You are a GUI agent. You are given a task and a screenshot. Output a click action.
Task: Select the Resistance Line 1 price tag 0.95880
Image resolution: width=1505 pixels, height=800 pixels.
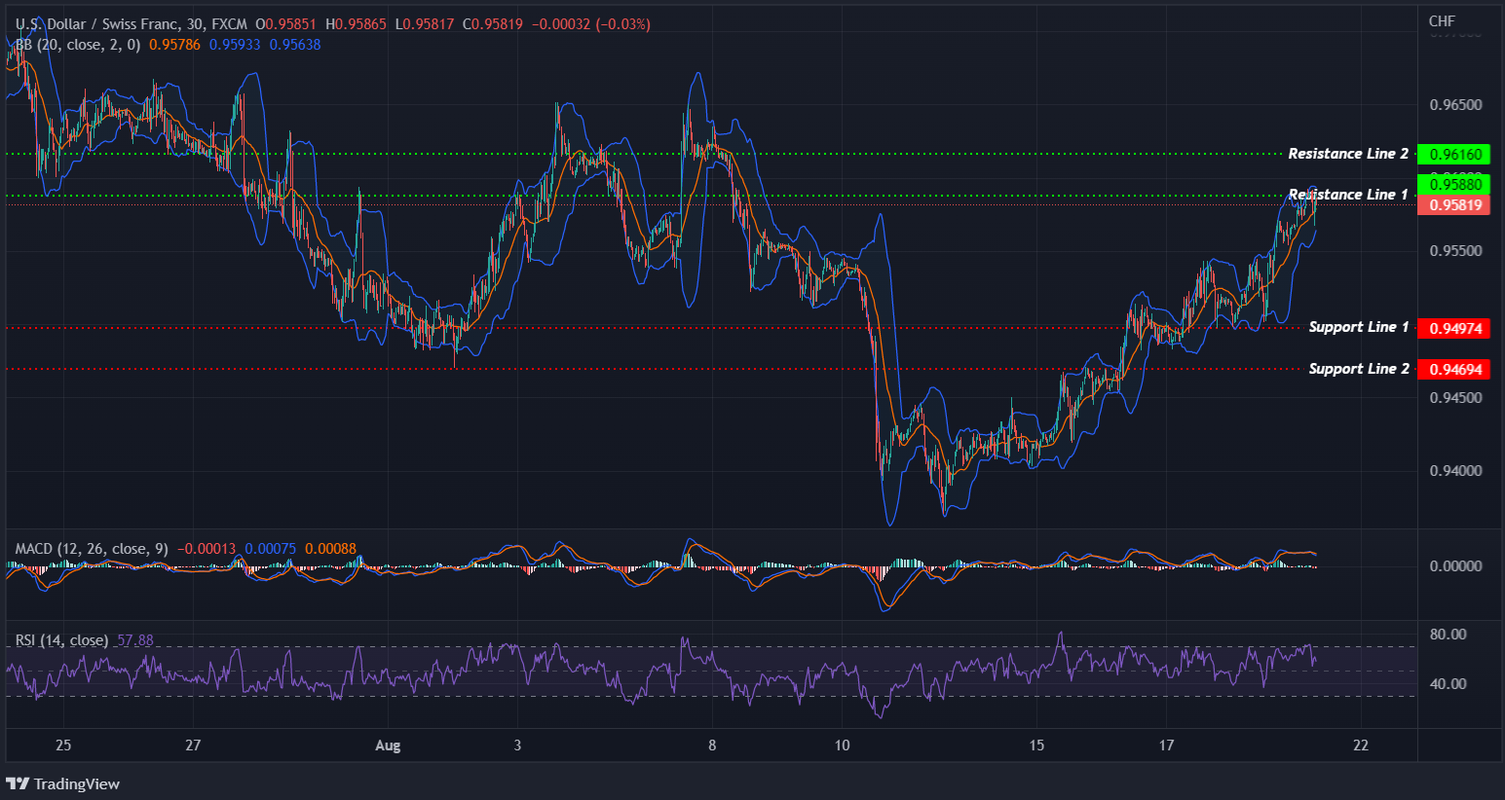coord(1453,184)
